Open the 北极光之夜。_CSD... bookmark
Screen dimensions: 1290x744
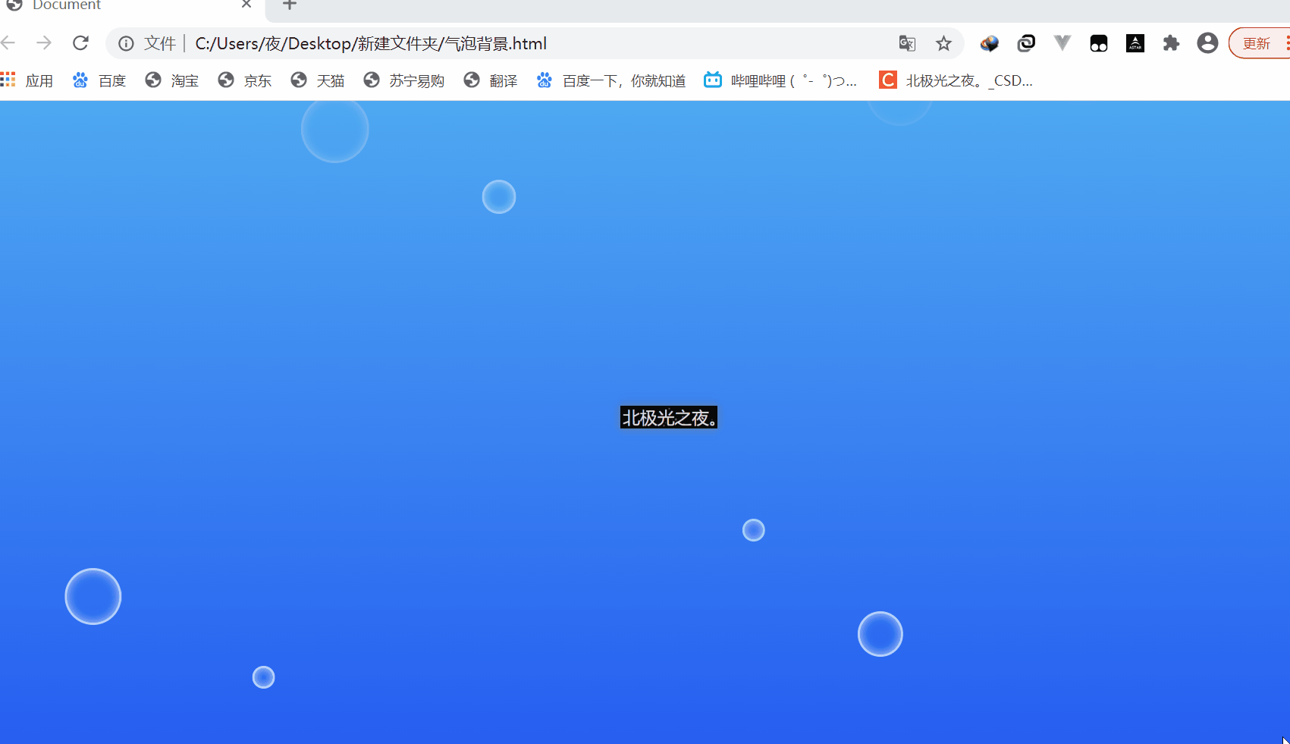pos(956,80)
